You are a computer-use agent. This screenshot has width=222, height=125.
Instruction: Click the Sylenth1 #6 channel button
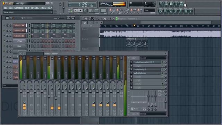click(19, 36)
